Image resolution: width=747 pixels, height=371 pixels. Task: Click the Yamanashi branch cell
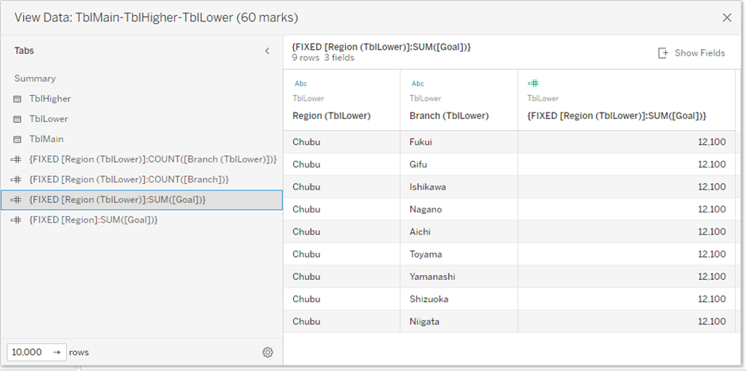(x=459, y=277)
